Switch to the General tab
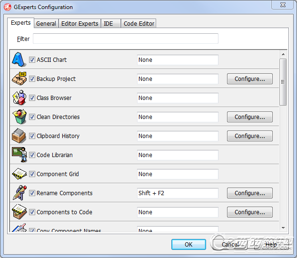Viewport: 297px width, 258px height. (x=46, y=23)
